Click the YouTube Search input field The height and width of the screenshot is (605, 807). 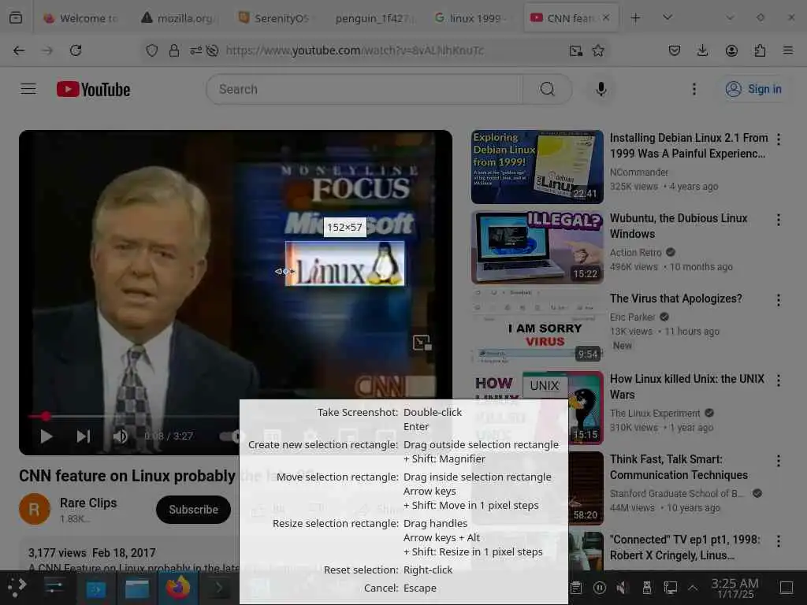(364, 89)
